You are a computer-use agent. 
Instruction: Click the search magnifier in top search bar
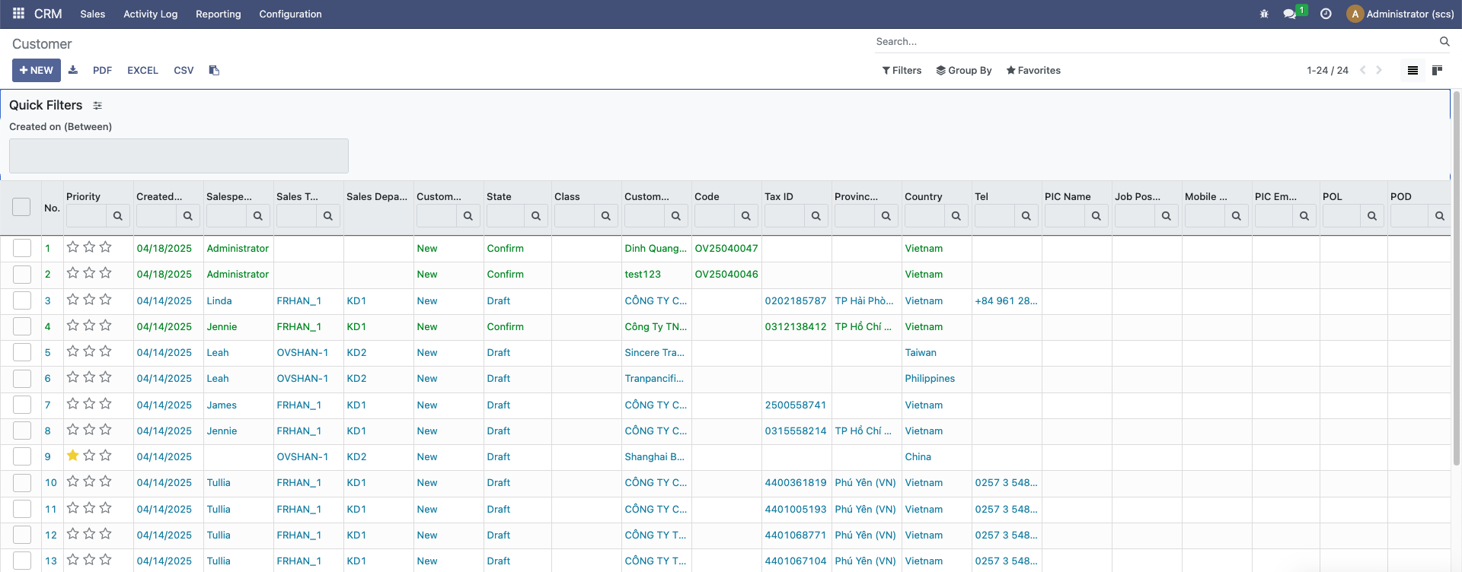pos(1444,42)
